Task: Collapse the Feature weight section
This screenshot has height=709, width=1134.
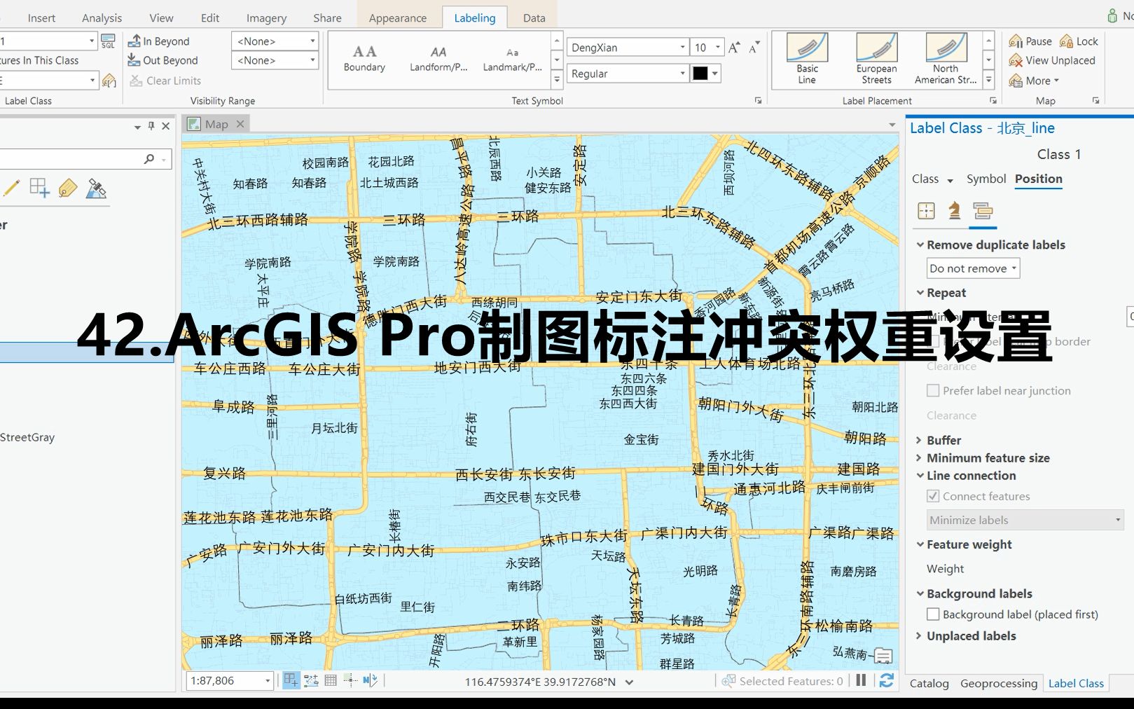Action: 920,544
